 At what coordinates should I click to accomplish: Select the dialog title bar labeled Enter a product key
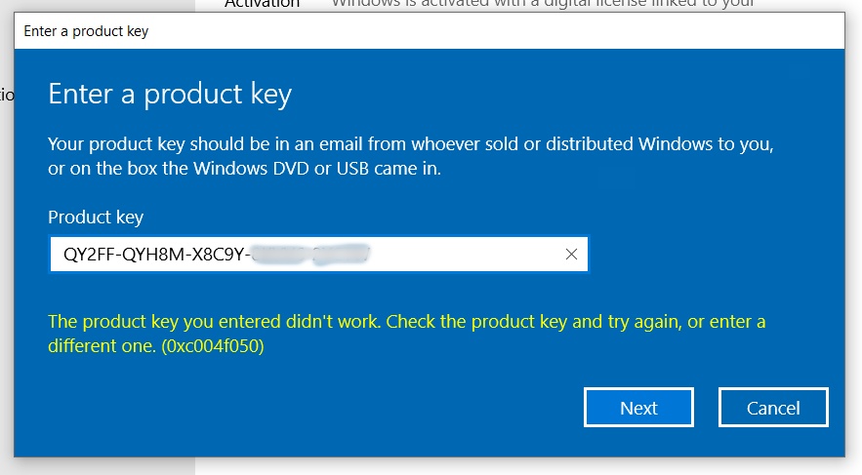click(x=429, y=31)
